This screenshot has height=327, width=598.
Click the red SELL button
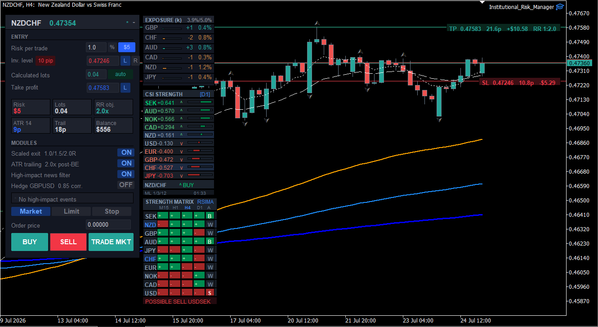68,242
